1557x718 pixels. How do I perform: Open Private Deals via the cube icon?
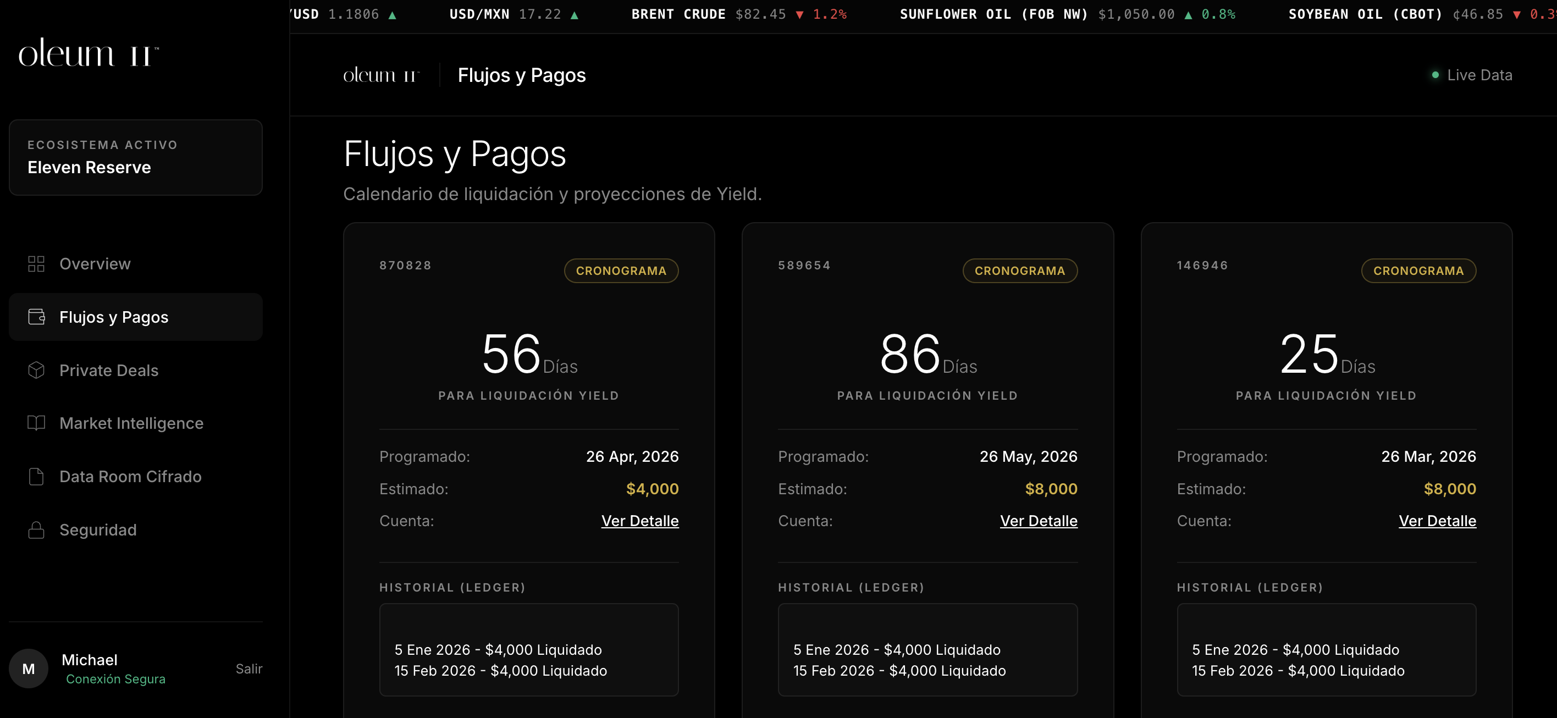pyautogui.click(x=36, y=370)
